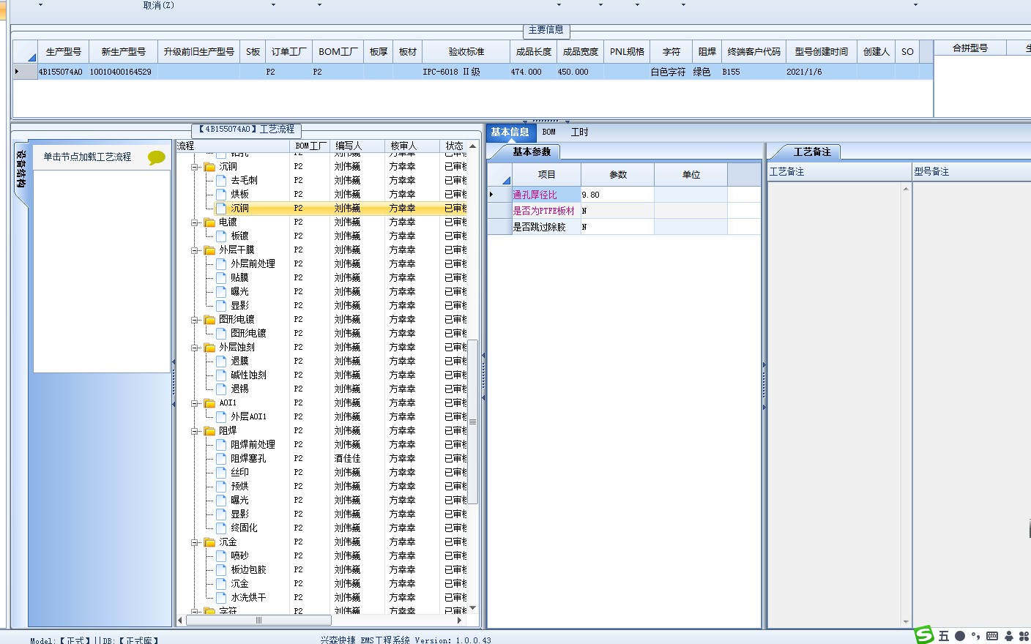Click the document icon beside 板边包胶
1031x644 pixels.
(222, 569)
